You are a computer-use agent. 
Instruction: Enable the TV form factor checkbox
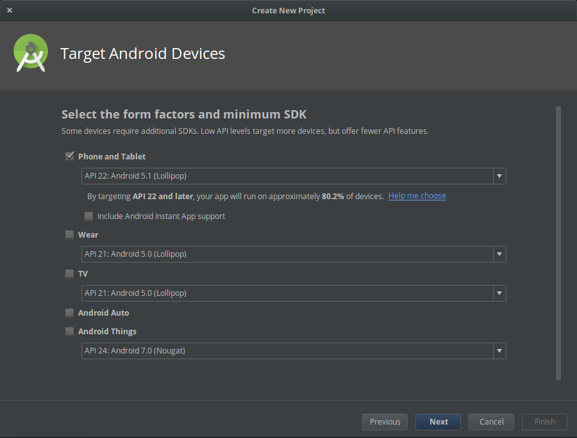point(70,273)
